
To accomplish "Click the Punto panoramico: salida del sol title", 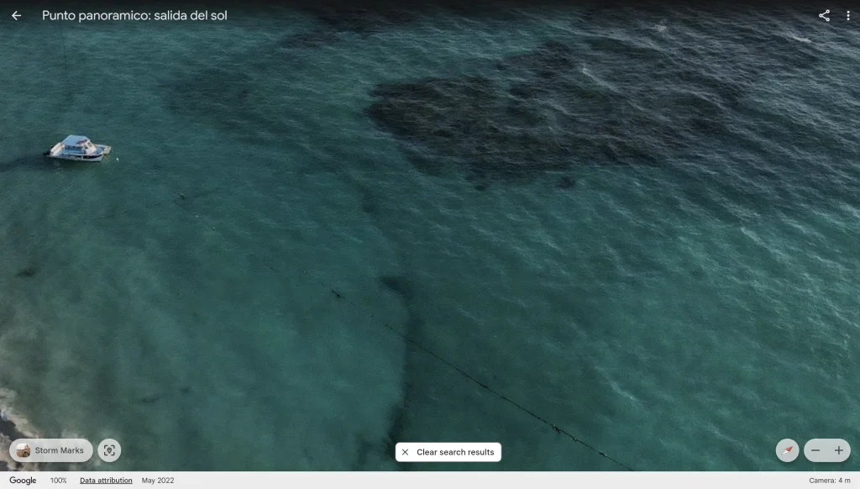I will [134, 16].
